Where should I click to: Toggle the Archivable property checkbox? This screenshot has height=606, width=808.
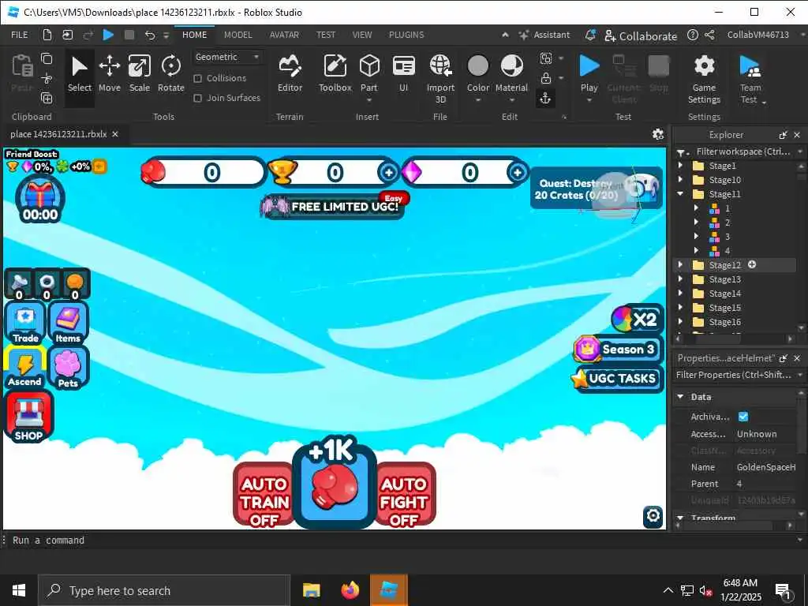point(743,417)
